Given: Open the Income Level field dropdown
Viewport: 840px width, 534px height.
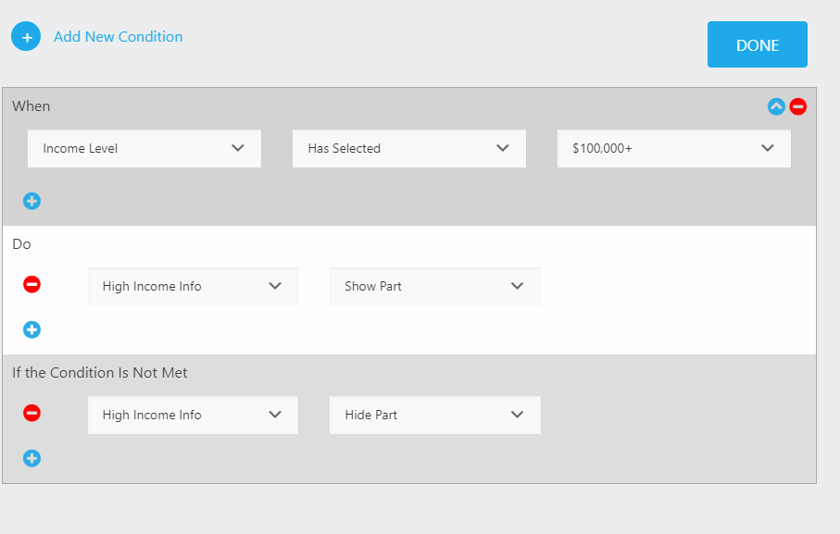Looking at the screenshot, I should click(x=144, y=148).
